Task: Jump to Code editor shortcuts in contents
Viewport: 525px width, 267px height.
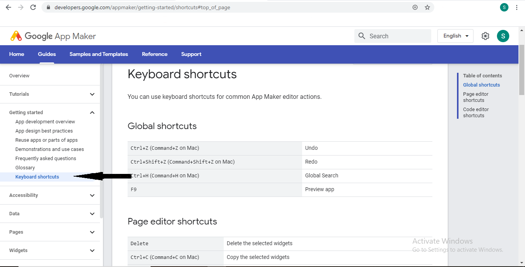Action: 476,113
